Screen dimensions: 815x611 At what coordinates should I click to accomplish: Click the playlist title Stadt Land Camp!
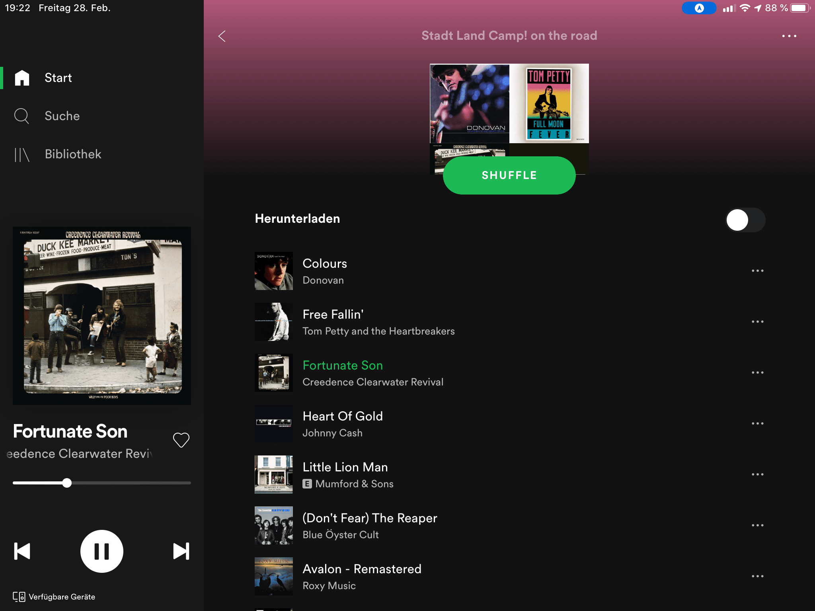(x=509, y=35)
